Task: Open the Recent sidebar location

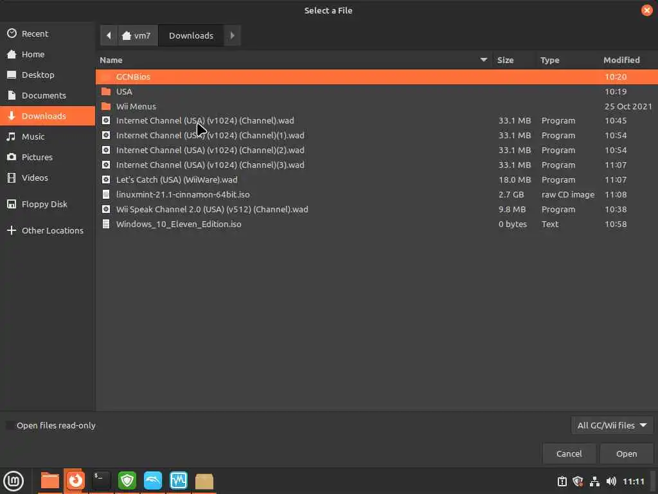Action: (48, 33)
